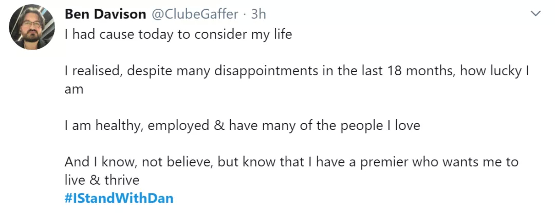Click the line "I had cause today to consider my life"
The image size is (555, 216).
pyautogui.click(x=178, y=34)
